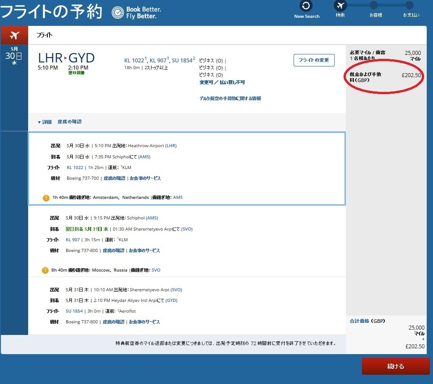This screenshot has width=433, height=384.
Task: Click the Amsterdam layover warning icon
Action: pos(46,198)
